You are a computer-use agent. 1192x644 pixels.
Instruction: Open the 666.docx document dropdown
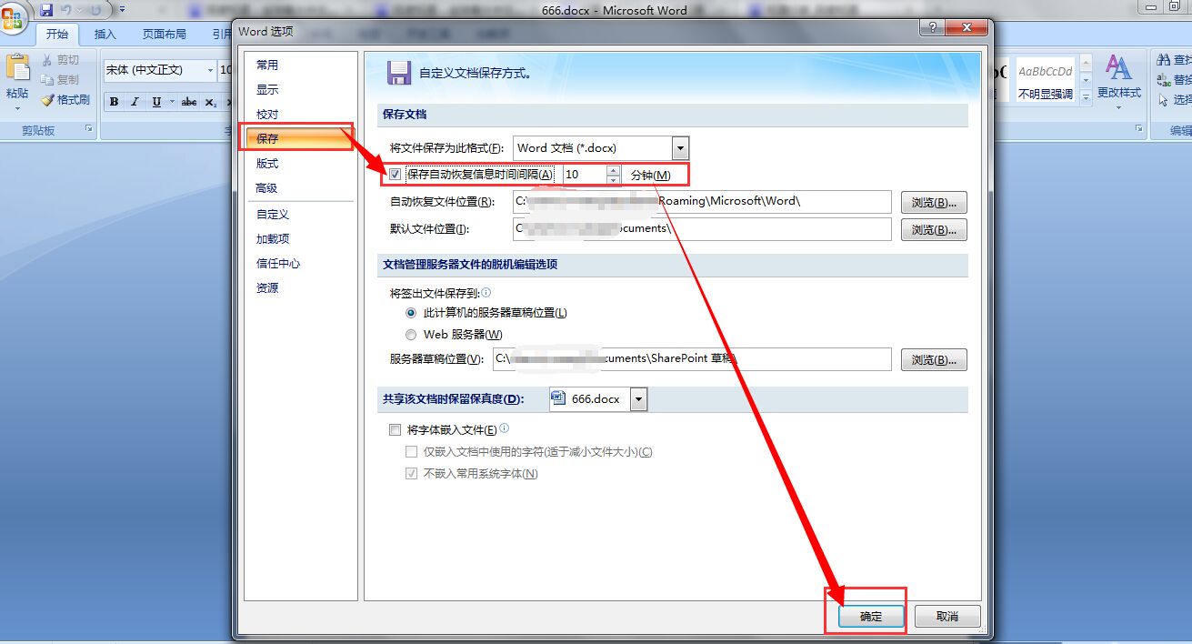pyautogui.click(x=638, y=399)
